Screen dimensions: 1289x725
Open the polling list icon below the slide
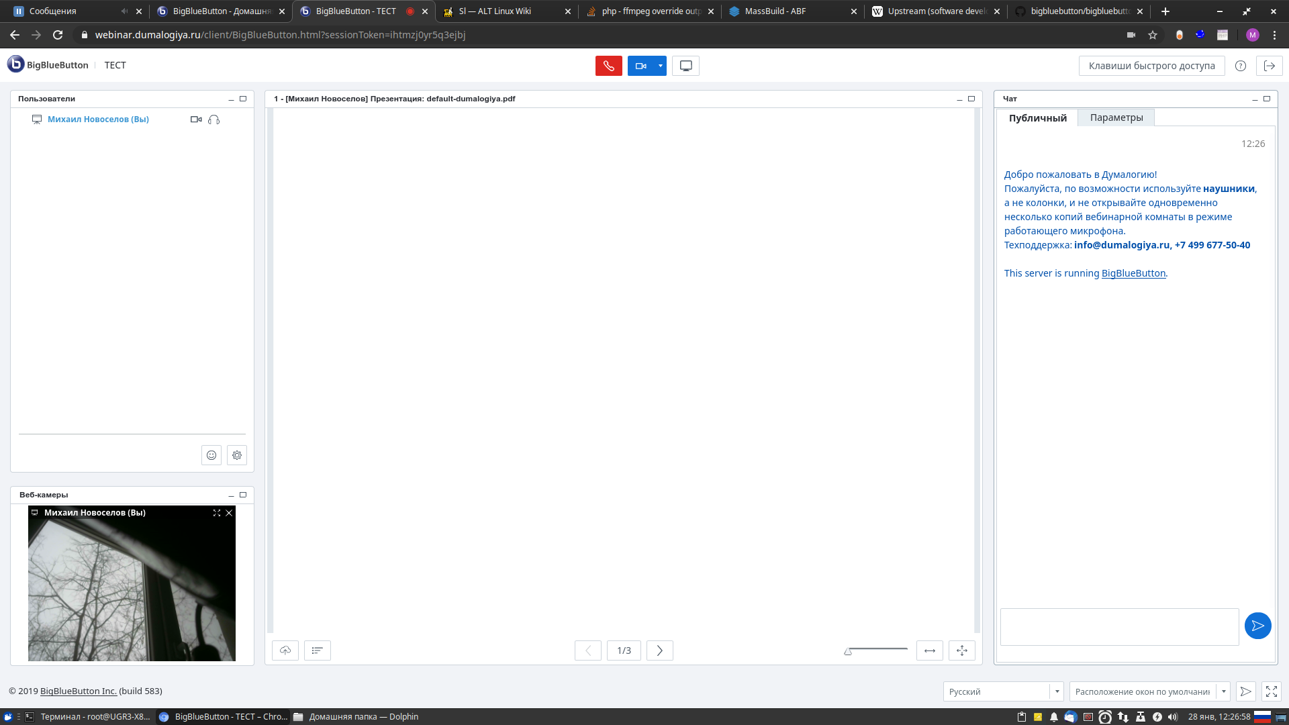click(318, 650)
